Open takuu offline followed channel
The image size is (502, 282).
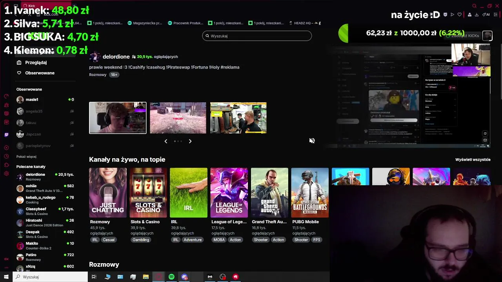point(45,123)
